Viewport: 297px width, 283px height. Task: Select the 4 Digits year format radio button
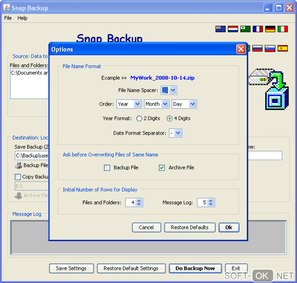pyautogui.click(x=169, y=119)
